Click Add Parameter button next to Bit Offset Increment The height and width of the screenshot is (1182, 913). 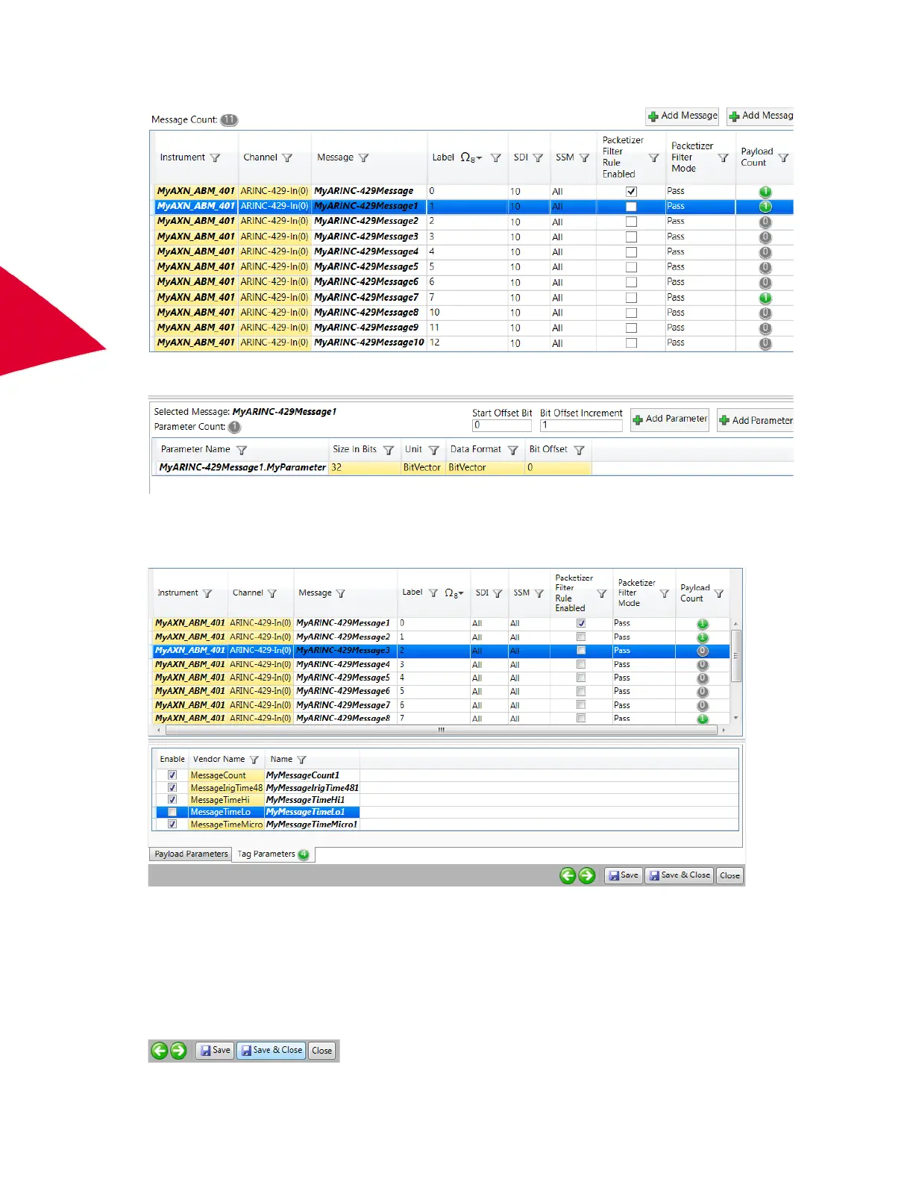coord(669,419)
